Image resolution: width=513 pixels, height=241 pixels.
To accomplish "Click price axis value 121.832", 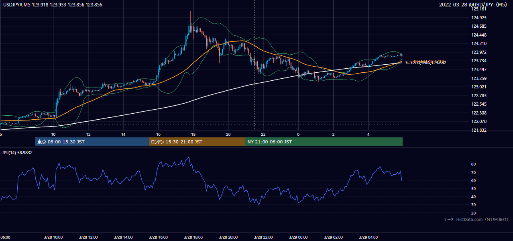I will (479, 131).
